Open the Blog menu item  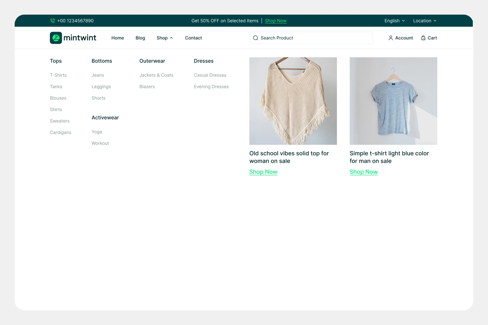(x=140, y=38)
